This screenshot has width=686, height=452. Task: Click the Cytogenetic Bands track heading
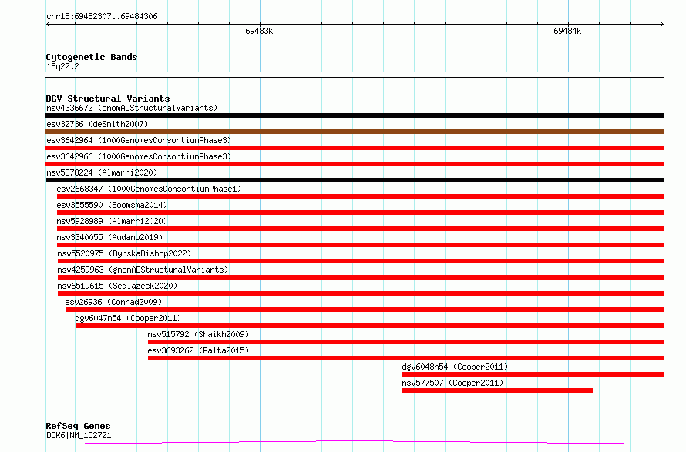pos(92,57)
